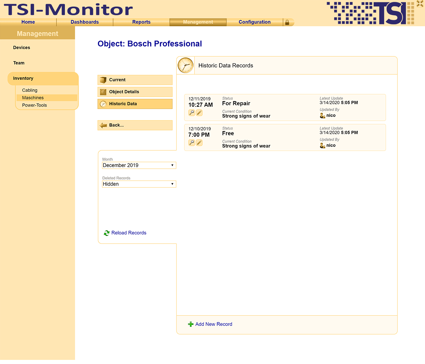
Task: Open the Cabling inventory category
Action: pos(30,90)
